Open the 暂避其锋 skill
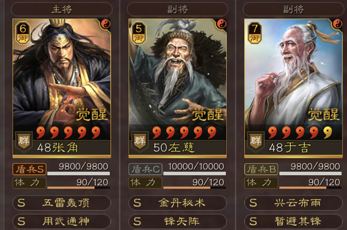 point(293,221)
